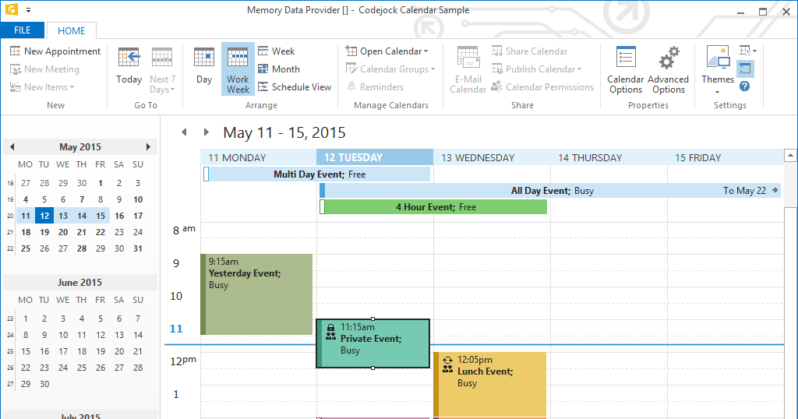
Task: Click the blue help question mark icon
Action: (x=745, y=86)
